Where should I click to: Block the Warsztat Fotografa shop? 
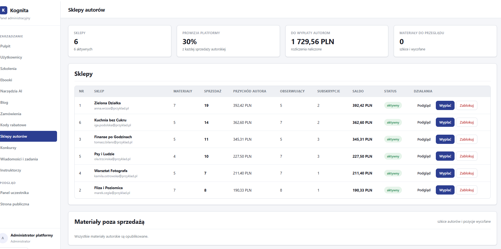pos(467,173)
